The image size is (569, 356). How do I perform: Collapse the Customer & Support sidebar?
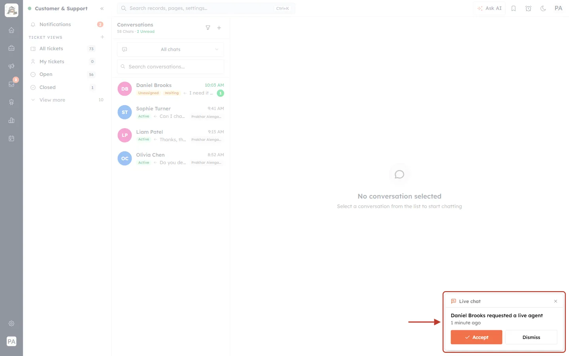[x=102, y=8]
